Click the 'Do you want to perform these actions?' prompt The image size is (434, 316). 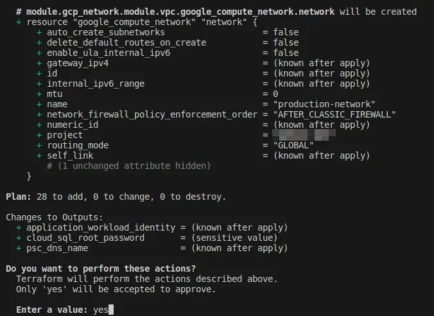(101, 268)
